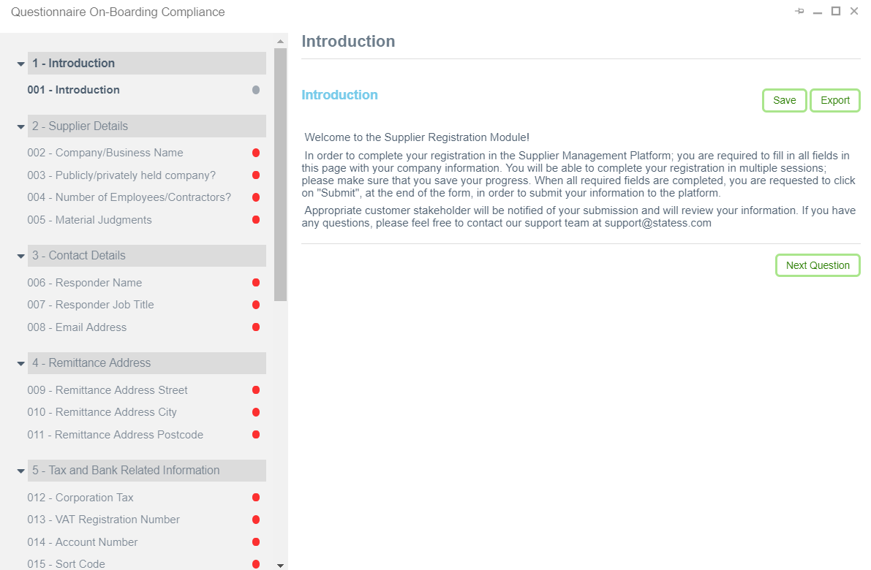Click red status dot for Material Judgments

[x=256, y=220]
